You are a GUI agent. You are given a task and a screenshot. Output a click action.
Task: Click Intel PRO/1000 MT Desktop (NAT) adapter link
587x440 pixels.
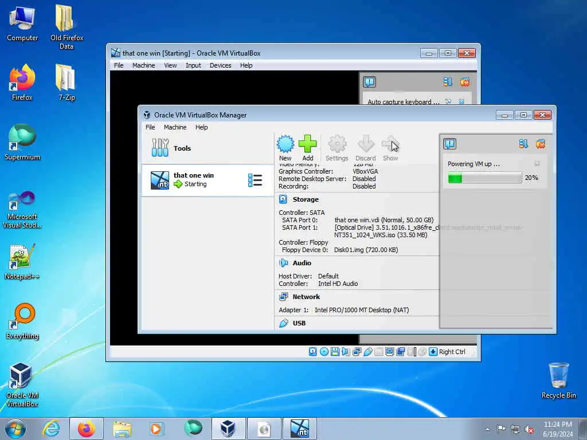(x=362, y=310)
